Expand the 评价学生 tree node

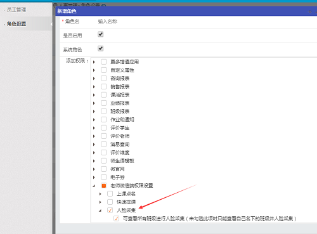[94, 128]
